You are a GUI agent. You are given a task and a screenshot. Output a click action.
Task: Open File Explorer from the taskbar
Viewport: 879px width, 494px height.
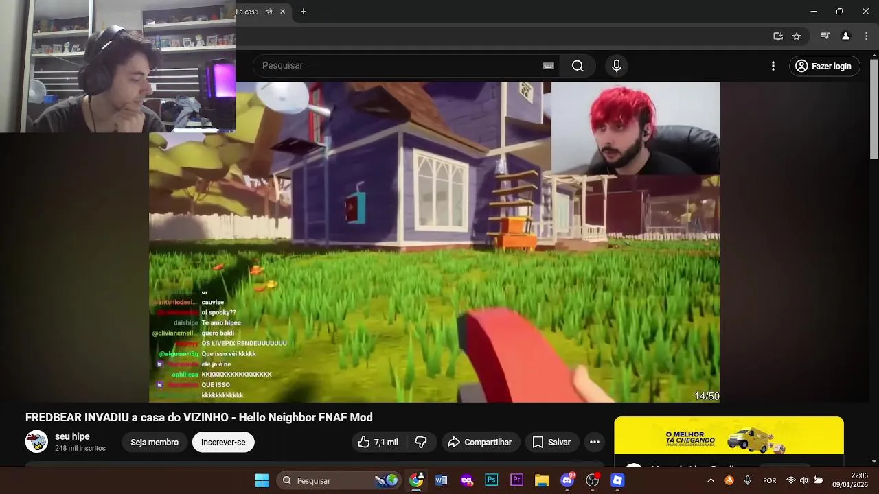pyautogui.click(x=542, y=480)
